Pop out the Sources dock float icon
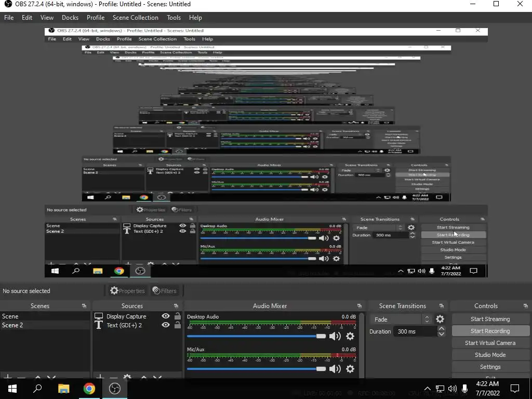Screen dimensions: 532x399 coord(176,306)
